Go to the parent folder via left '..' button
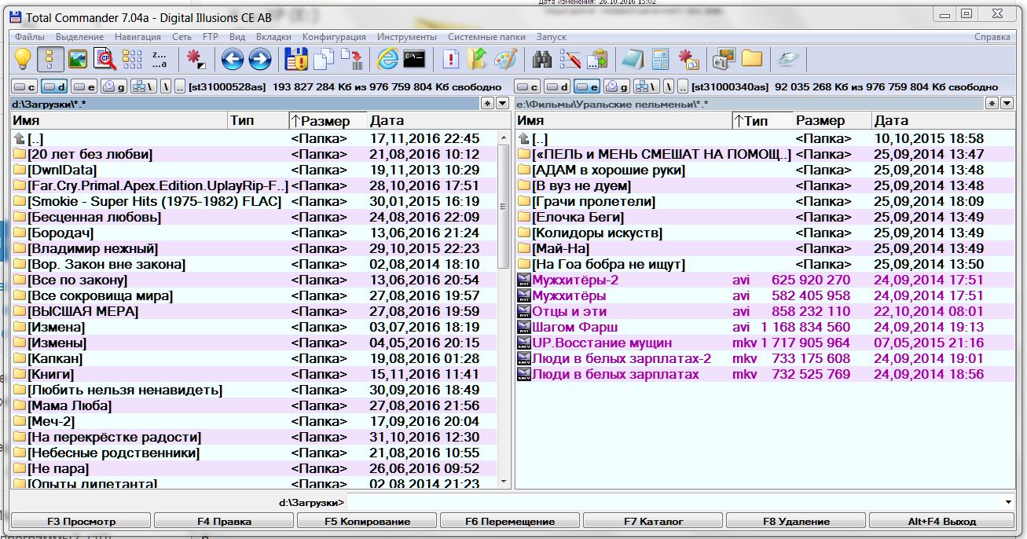 tap(181, 86)
